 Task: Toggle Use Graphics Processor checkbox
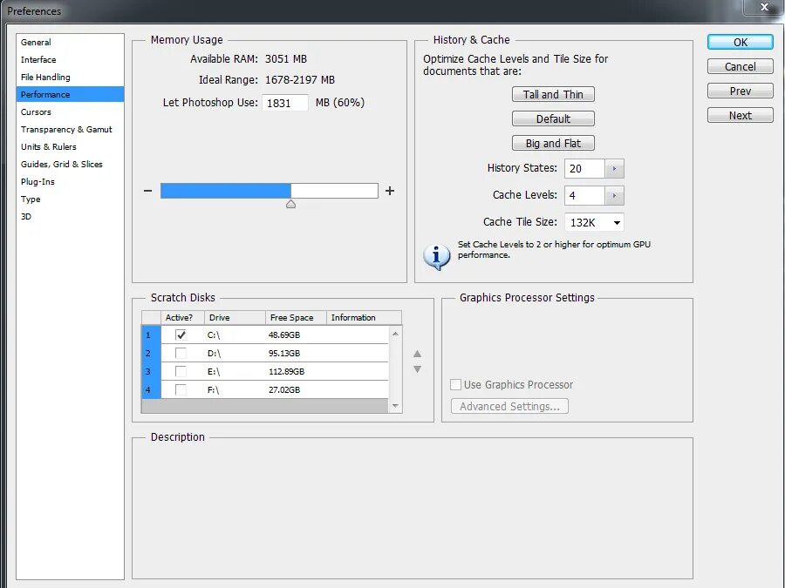pos(455,384)
